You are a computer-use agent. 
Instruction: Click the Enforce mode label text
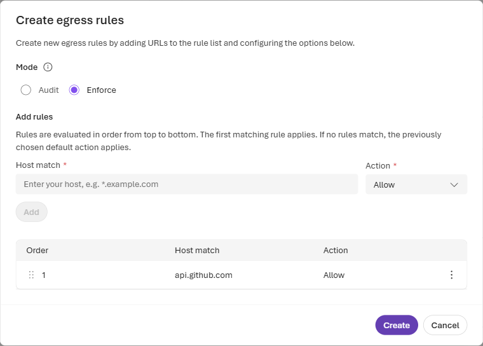tap(101, 90)
